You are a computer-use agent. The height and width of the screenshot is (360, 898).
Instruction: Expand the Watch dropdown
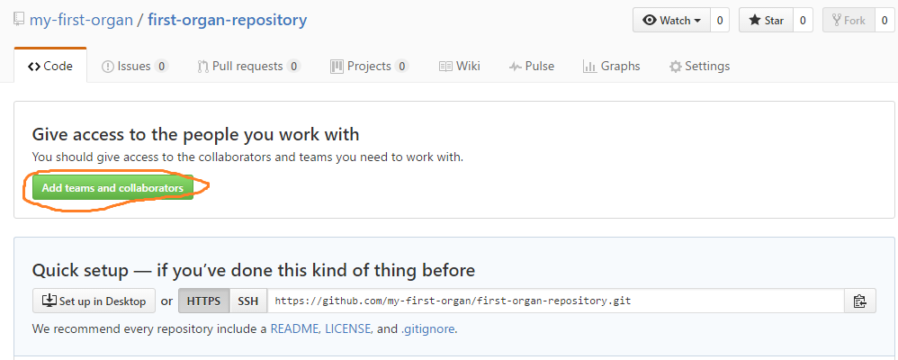(672, 21)
